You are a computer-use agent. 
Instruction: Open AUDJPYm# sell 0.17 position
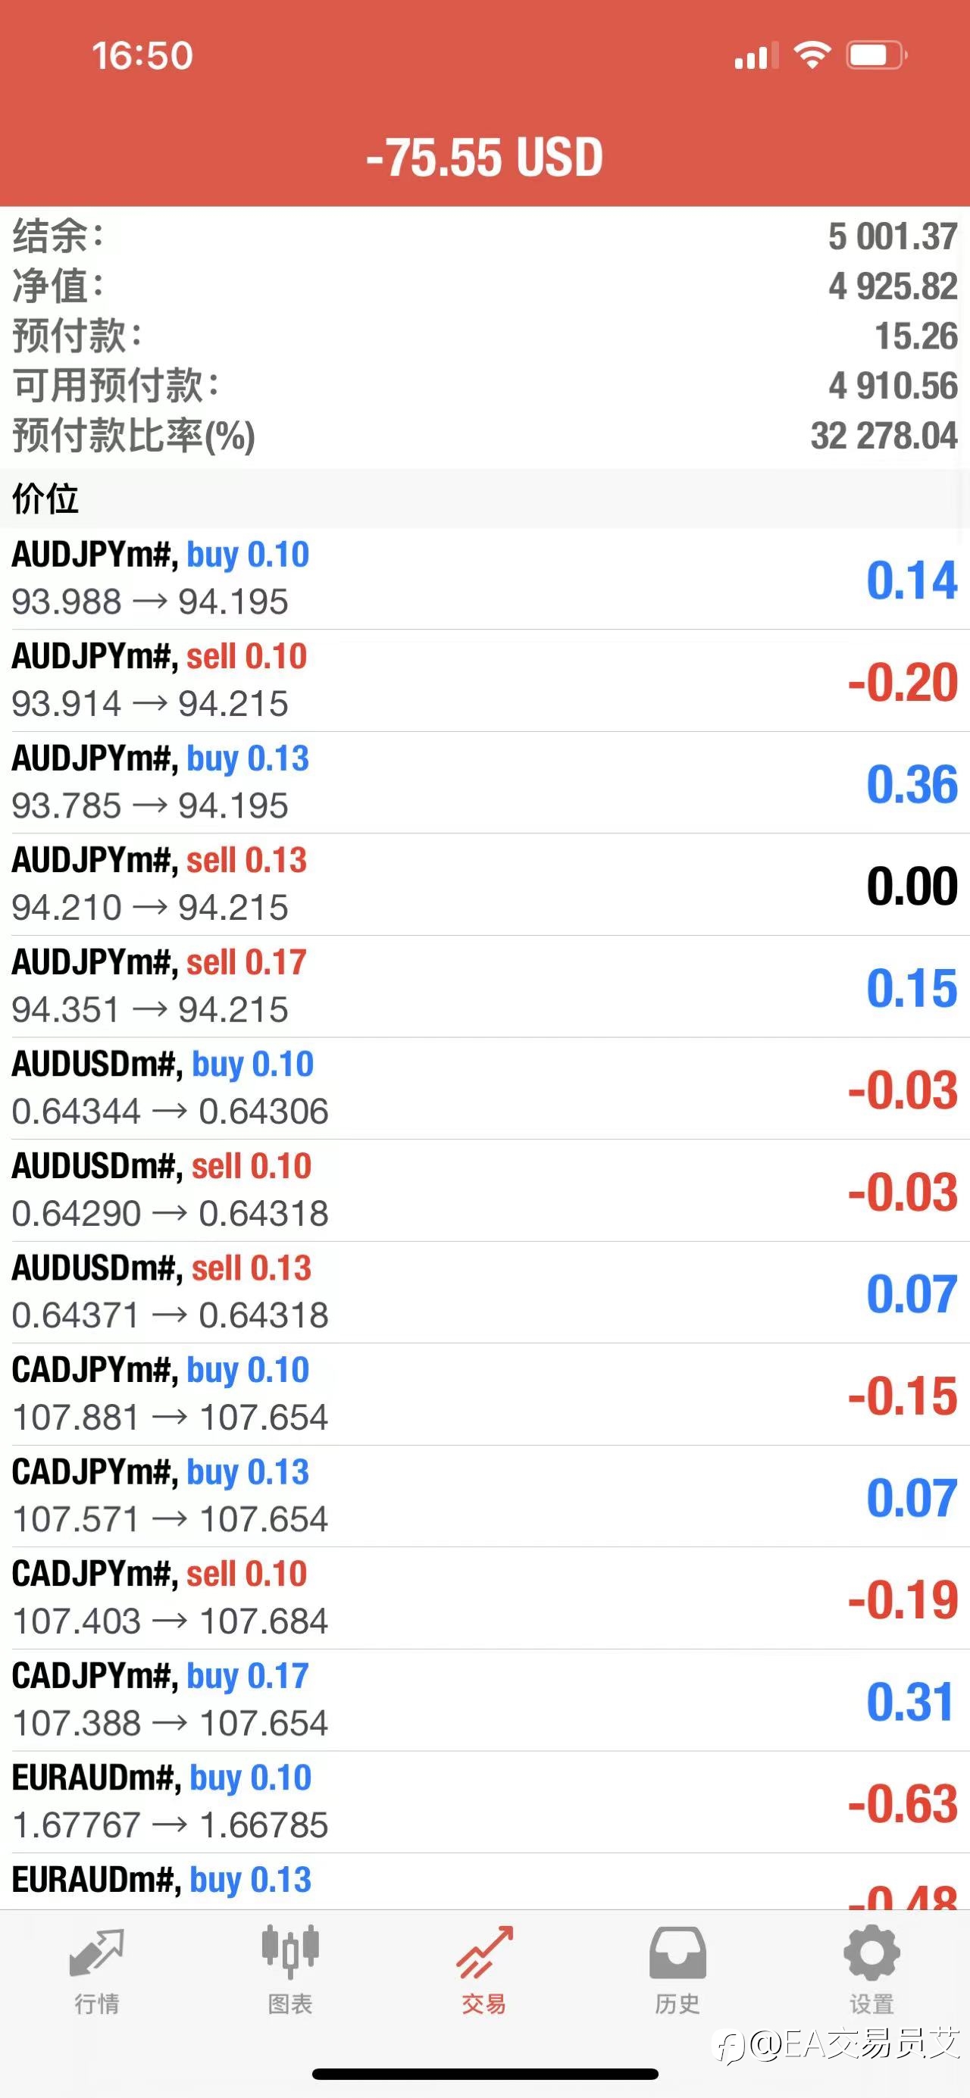[484, 986]
